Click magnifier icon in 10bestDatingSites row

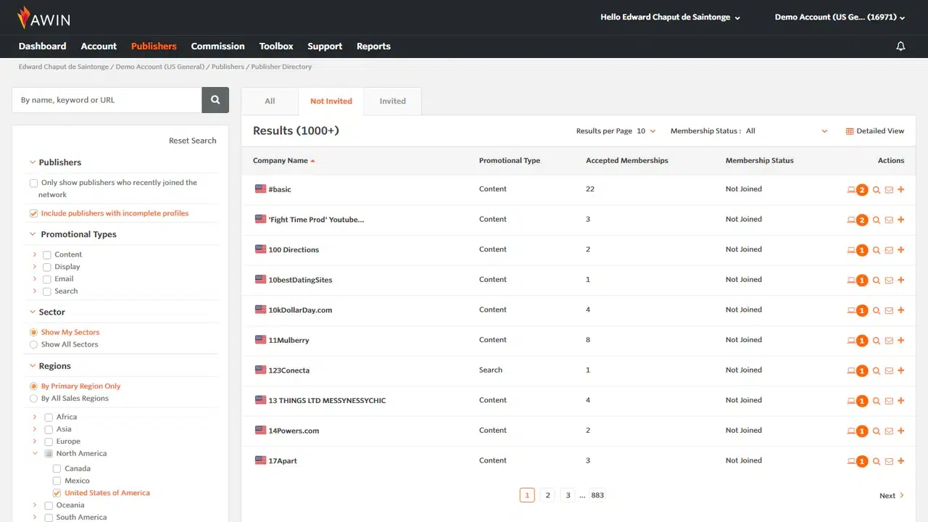pyautogui.click(x=877, y=281)
